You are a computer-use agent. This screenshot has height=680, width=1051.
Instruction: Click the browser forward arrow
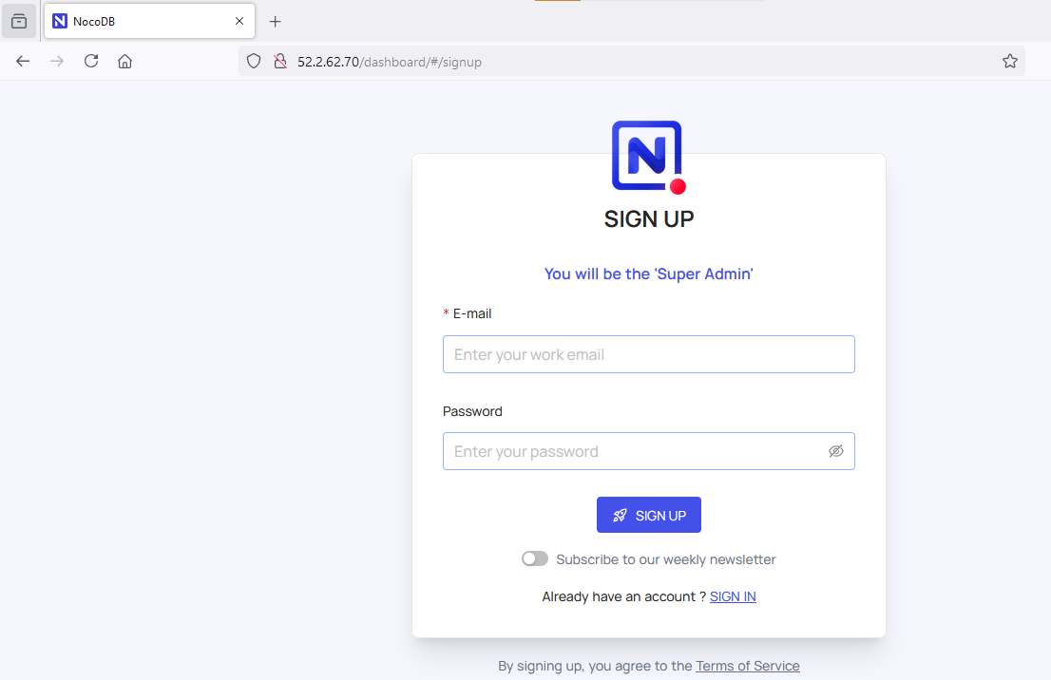click(x=57, y=62)
